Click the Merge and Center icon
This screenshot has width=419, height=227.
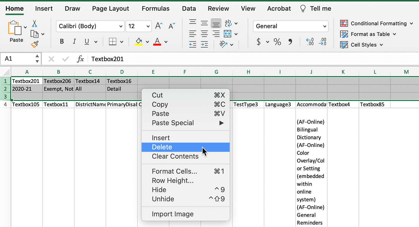click(228, 34)
